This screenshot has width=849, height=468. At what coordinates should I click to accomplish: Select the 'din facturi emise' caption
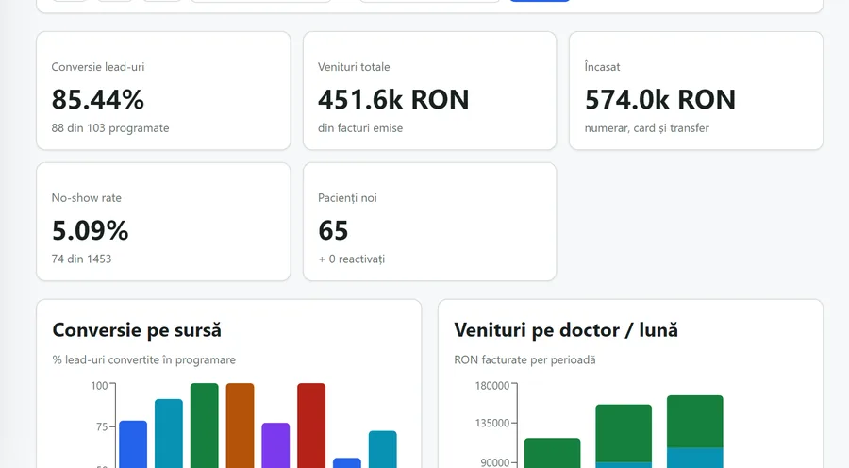tap(360, 127)
